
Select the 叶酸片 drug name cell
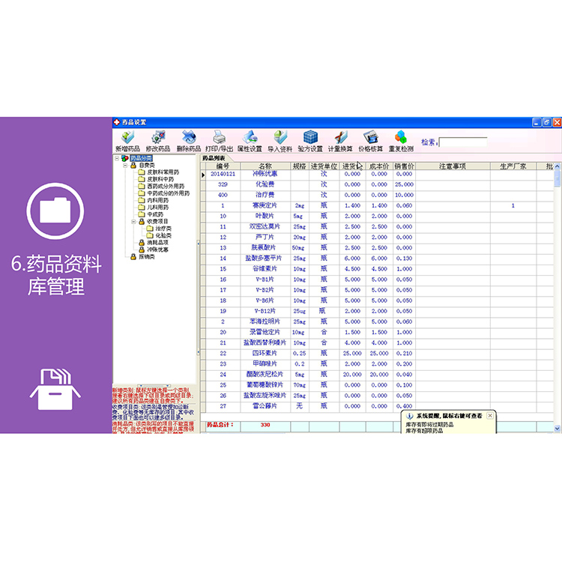[265, 216]
